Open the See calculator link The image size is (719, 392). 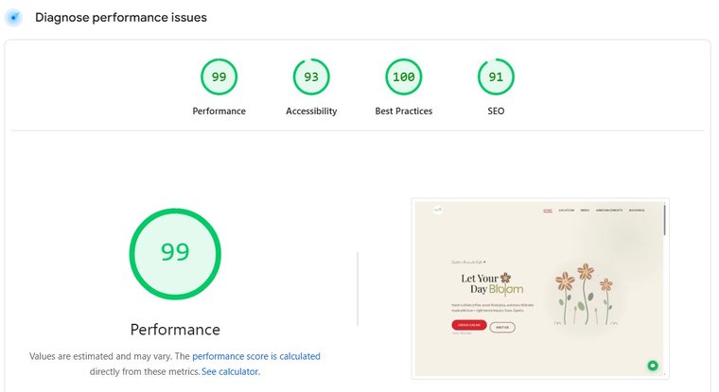231,372
